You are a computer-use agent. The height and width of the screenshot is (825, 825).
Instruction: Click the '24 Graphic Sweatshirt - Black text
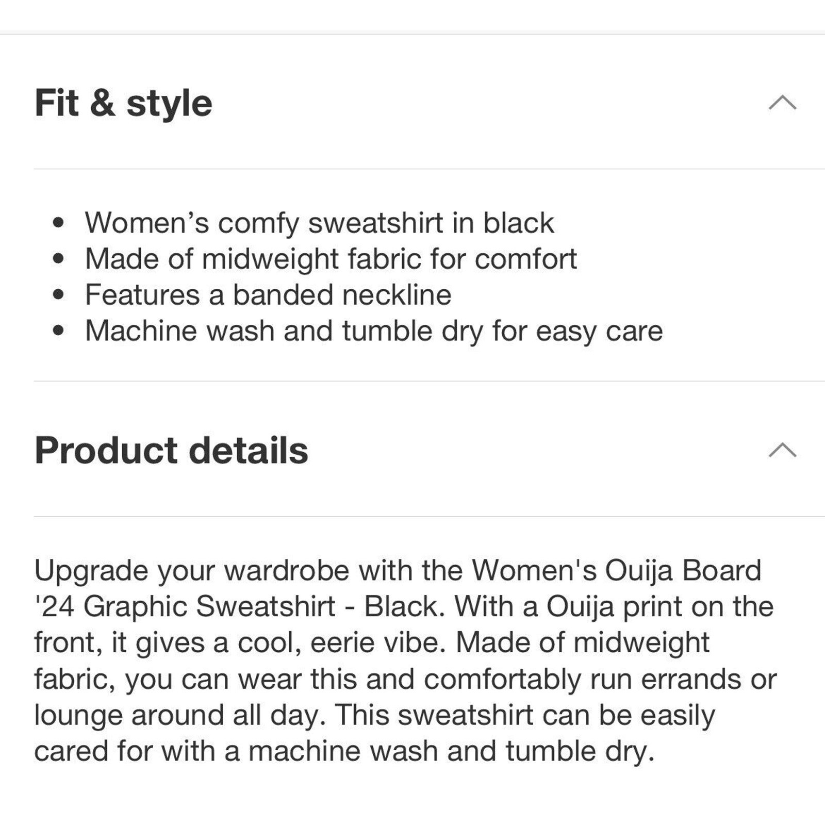[239, 607]
